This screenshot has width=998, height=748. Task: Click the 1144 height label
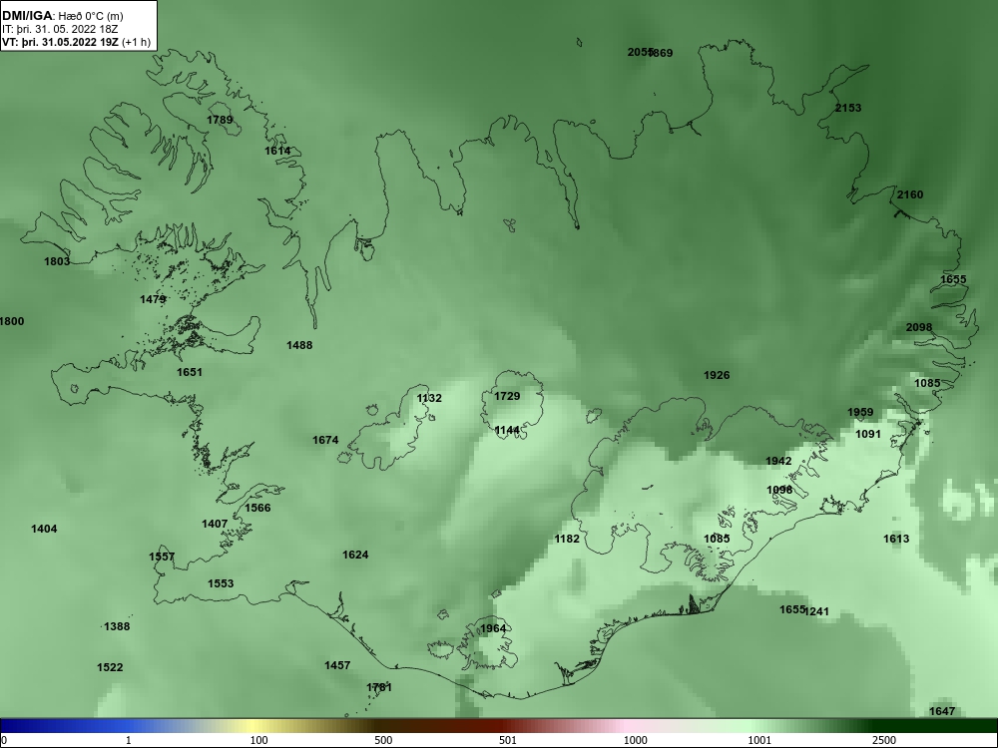(507, 431)
